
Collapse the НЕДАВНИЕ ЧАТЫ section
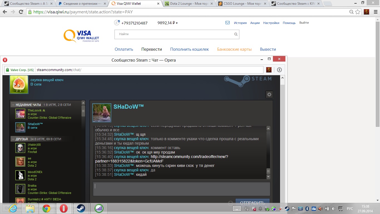[13, 105]
